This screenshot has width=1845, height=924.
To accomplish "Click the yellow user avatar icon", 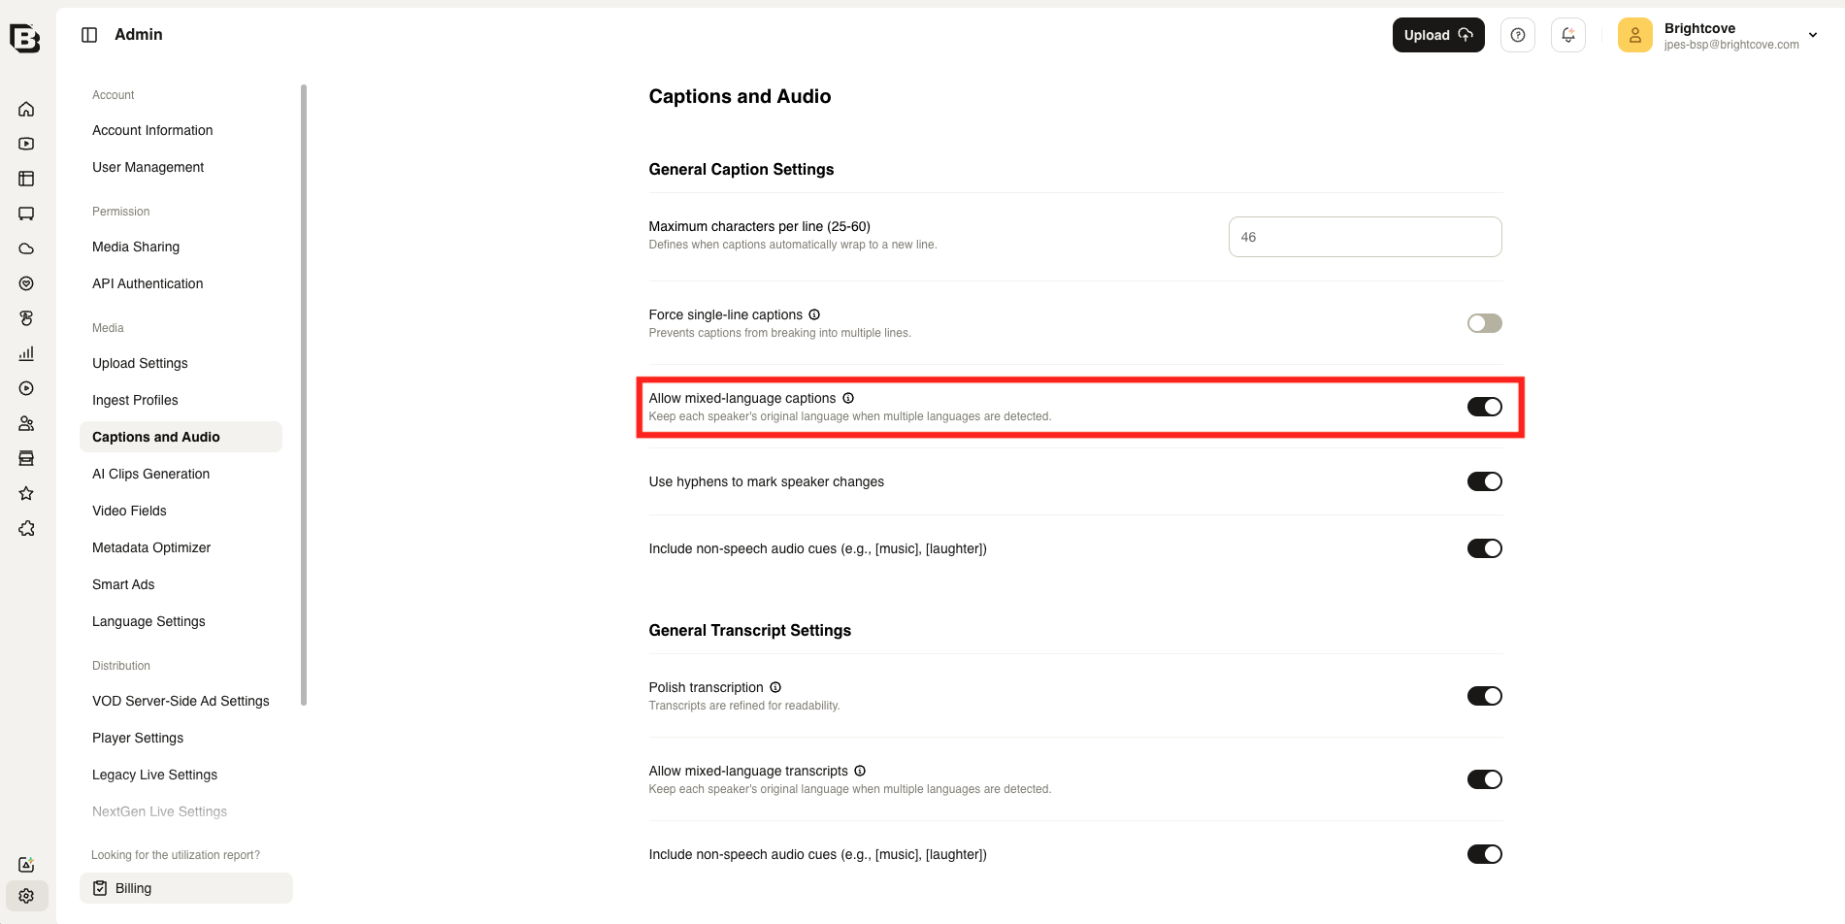I will click(1635, 35).
